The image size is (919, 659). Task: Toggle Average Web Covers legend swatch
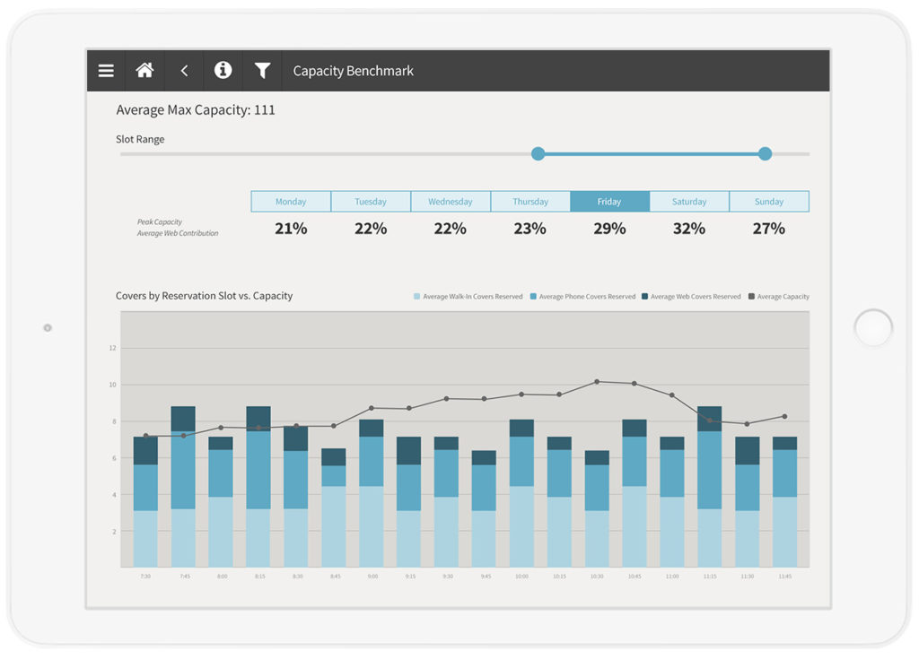coord(644,297)
